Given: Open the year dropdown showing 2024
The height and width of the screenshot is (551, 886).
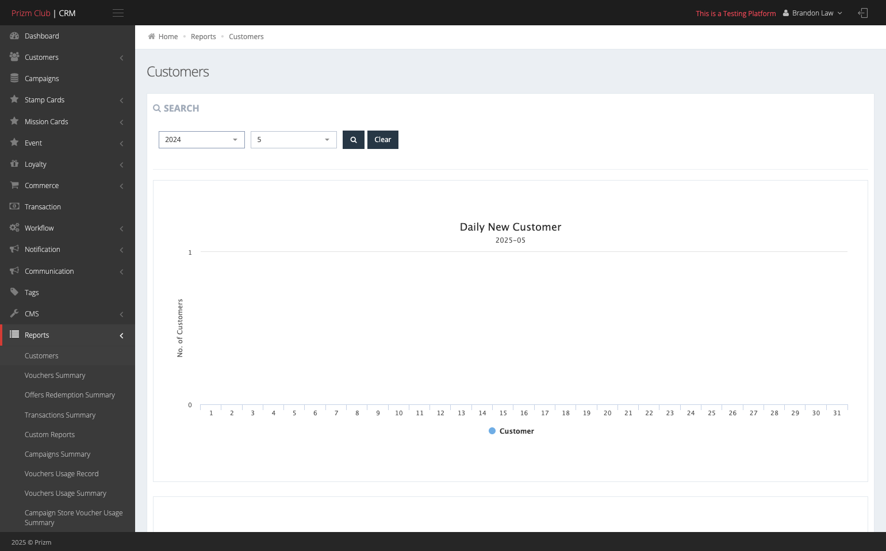Looking at the screenshot, I should [202, 140].
